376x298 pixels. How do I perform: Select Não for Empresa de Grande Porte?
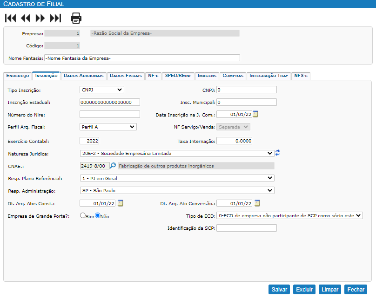tap(98, 215)
